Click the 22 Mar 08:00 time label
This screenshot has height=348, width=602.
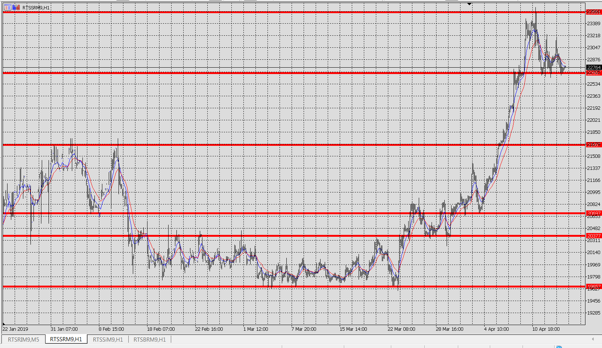coord(401,329)
